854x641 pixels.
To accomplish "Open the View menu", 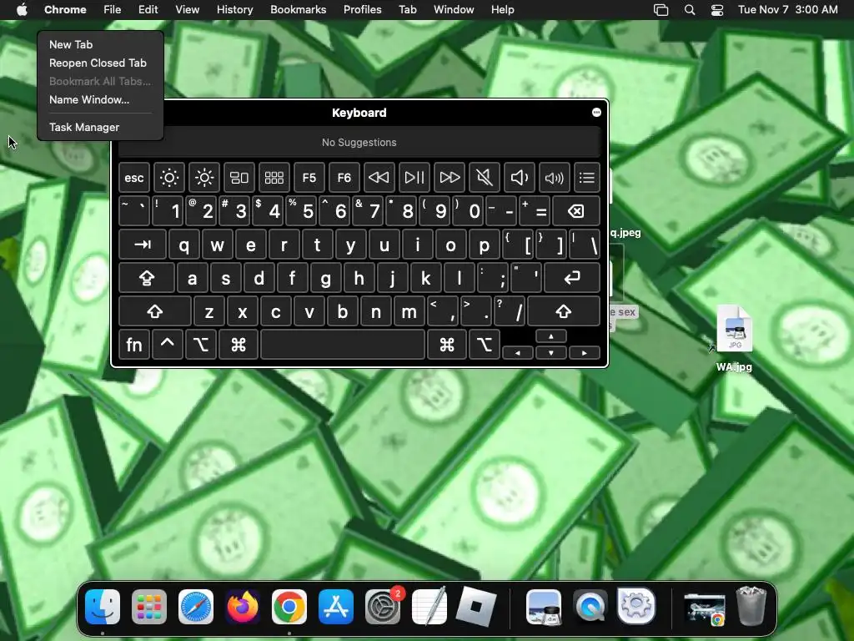I will [187, 10].
